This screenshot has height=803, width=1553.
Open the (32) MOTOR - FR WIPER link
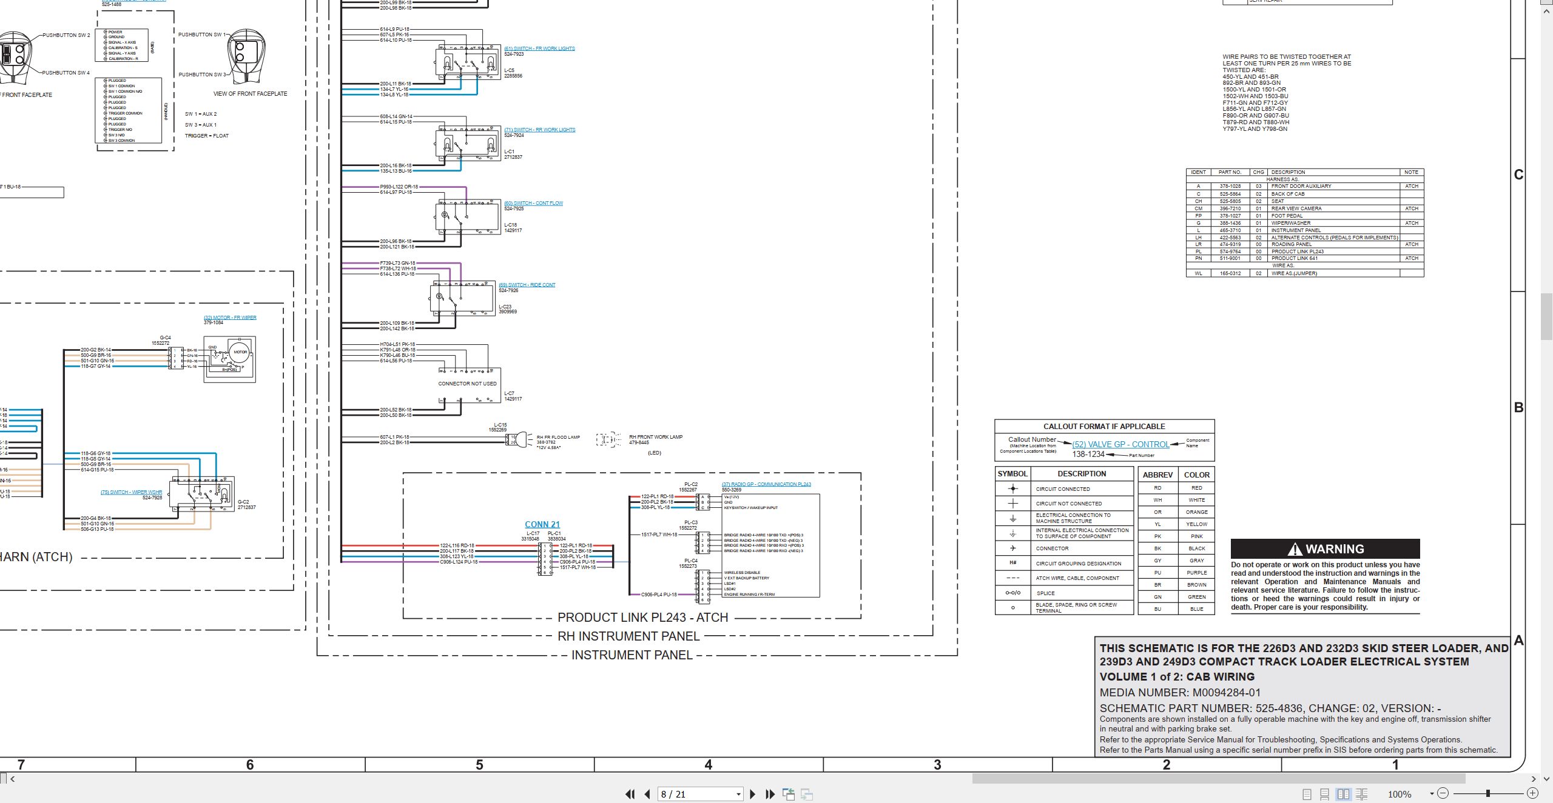230,318
